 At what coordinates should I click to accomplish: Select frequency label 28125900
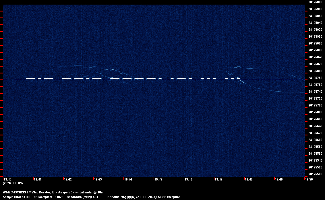(x=315, y=36)
